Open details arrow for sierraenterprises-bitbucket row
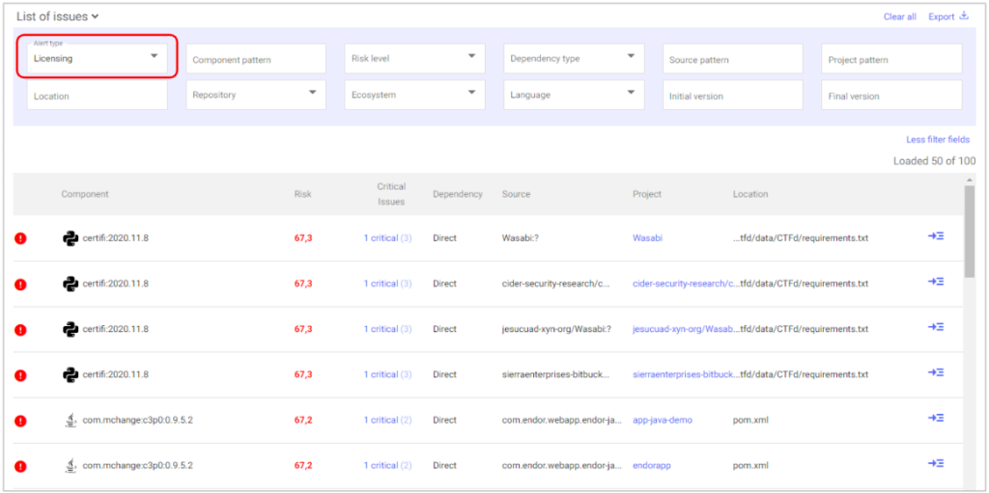 pyautogui.click(x=935, y=372)
